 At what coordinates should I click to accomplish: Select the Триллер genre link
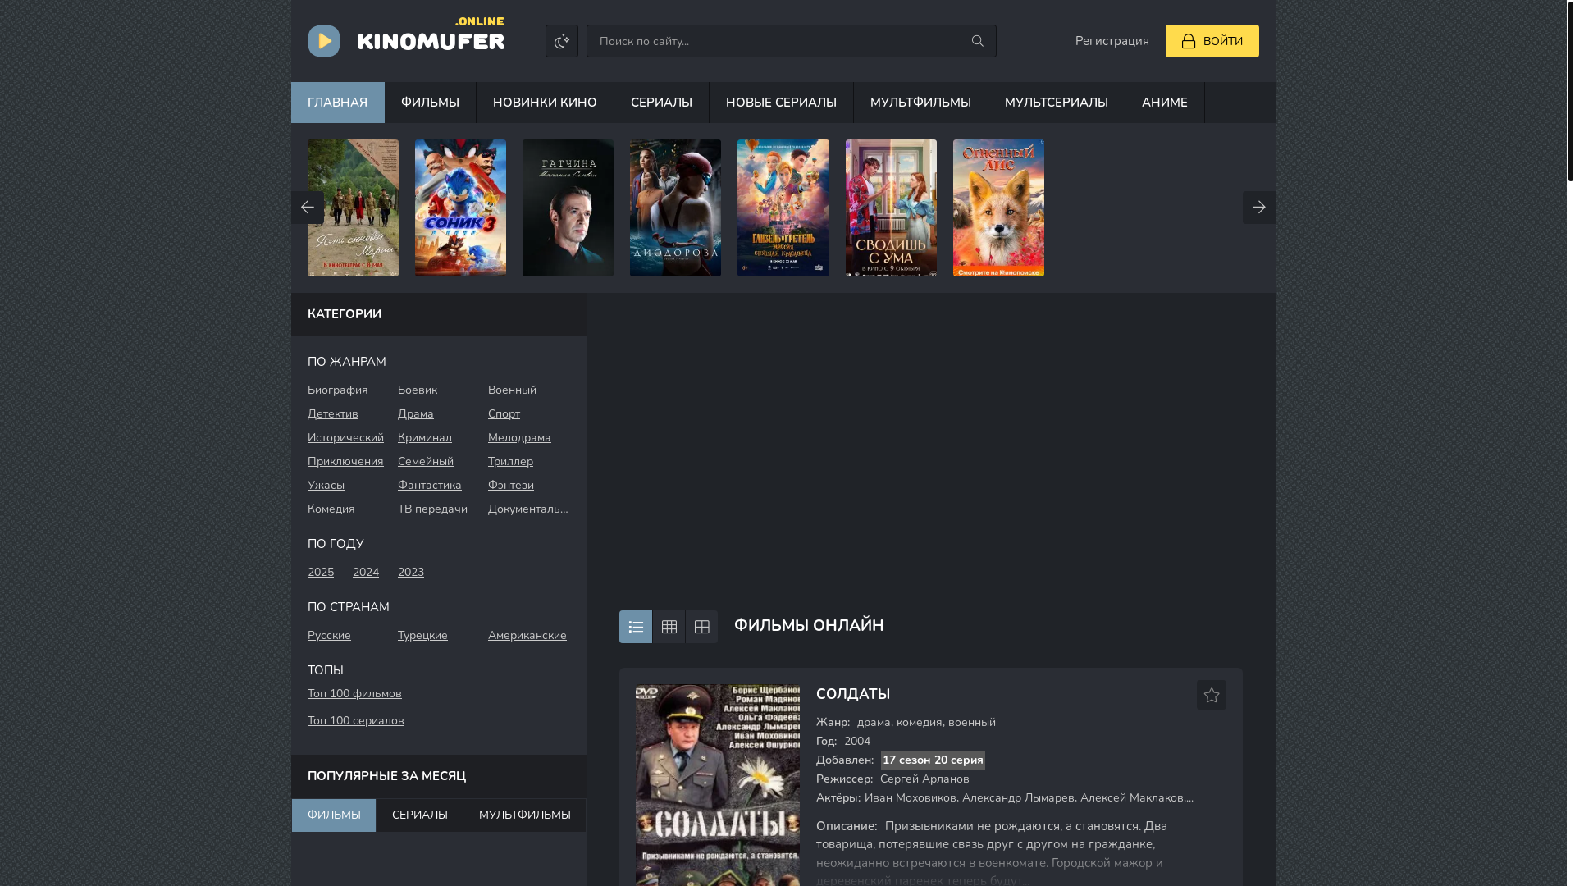(510, 461)
